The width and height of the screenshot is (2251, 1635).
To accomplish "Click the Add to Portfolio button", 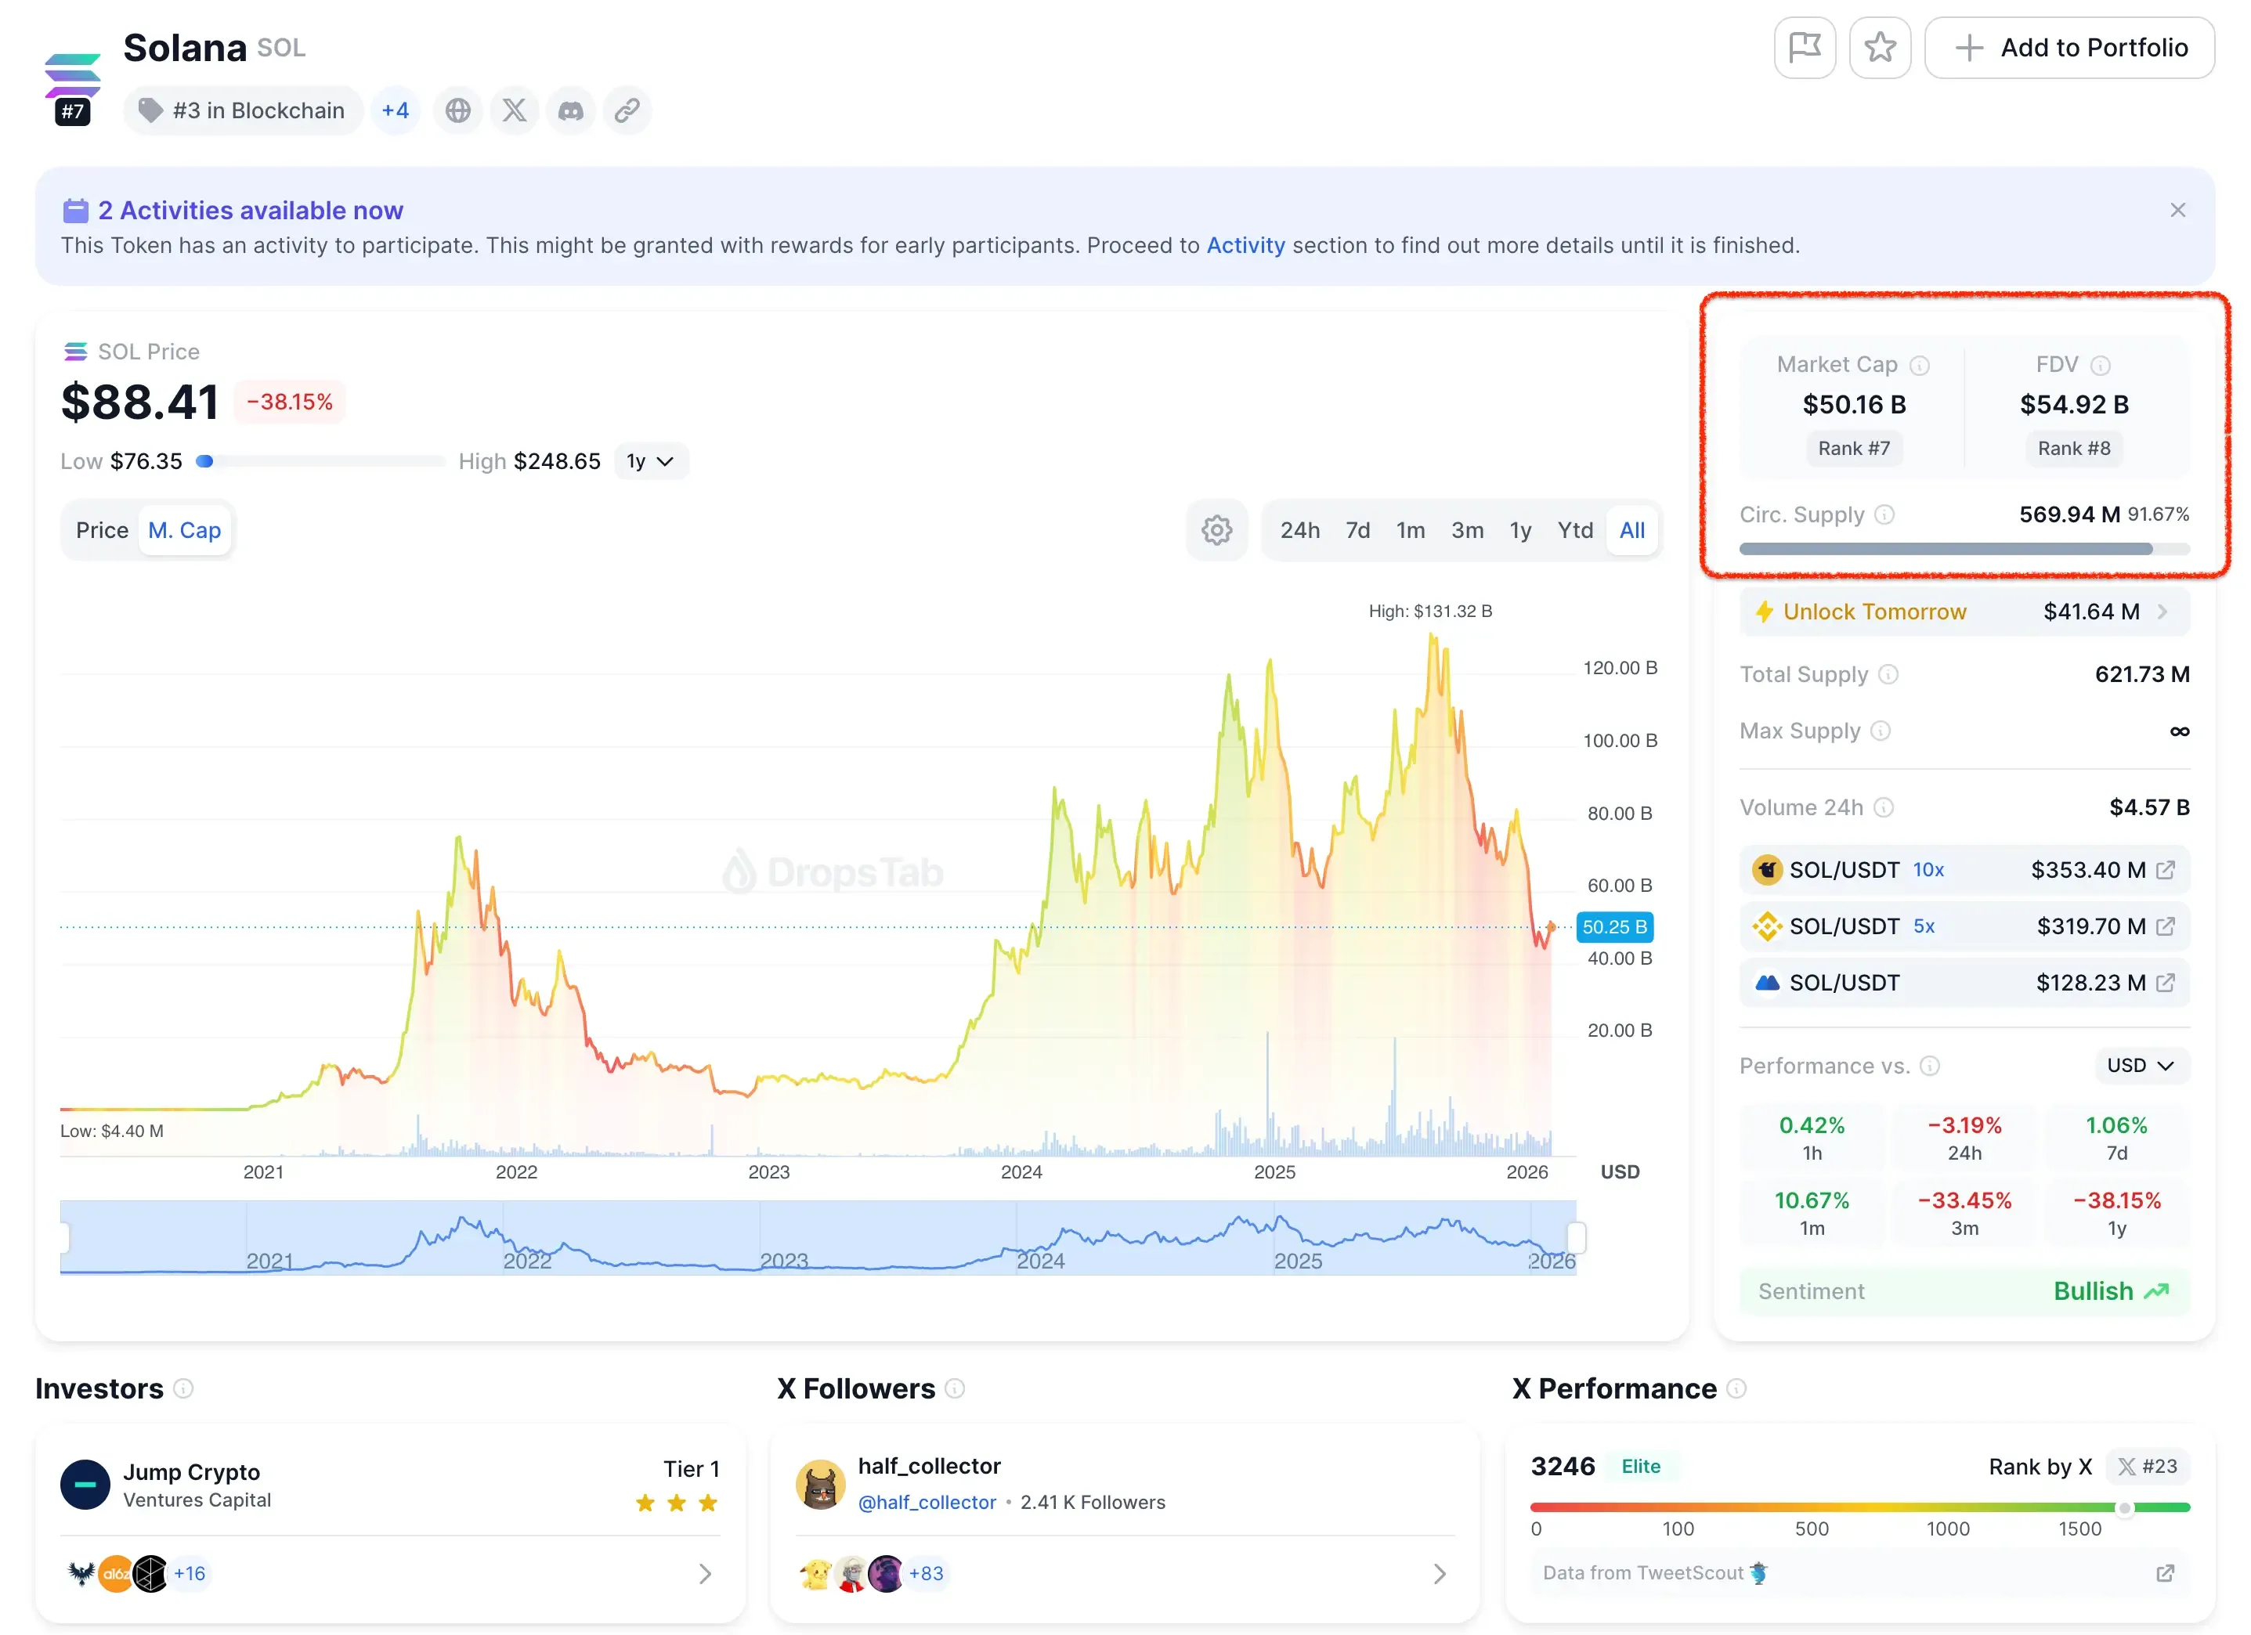I will (2069, 48).
